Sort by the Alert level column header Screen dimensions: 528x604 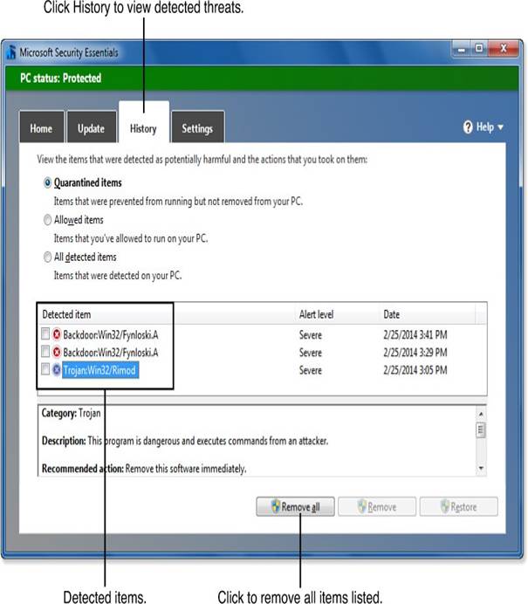tap(337, 314)
